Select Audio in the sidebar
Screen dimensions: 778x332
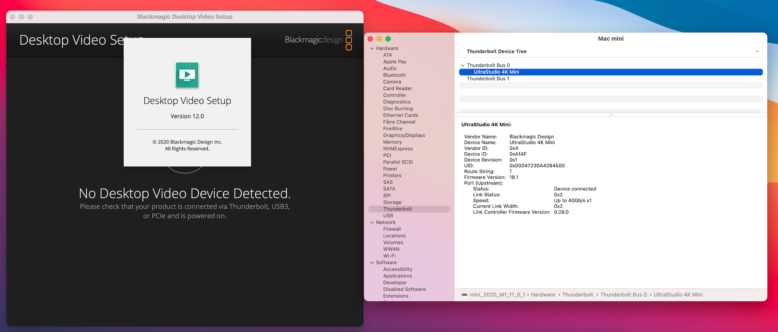pyautogui.click(x=390, y=68)
